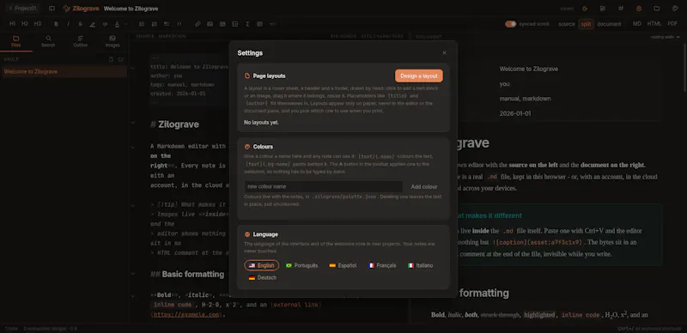Click the Zilograve logo in the header
The width and height of the screenshot is (687, 333).
(81, 9)
